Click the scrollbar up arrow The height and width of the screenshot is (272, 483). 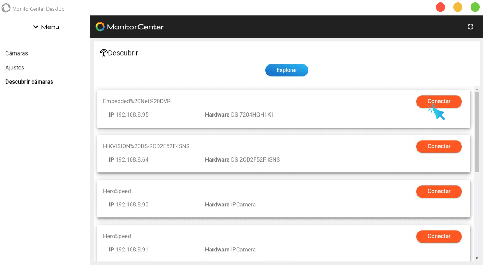477,89
